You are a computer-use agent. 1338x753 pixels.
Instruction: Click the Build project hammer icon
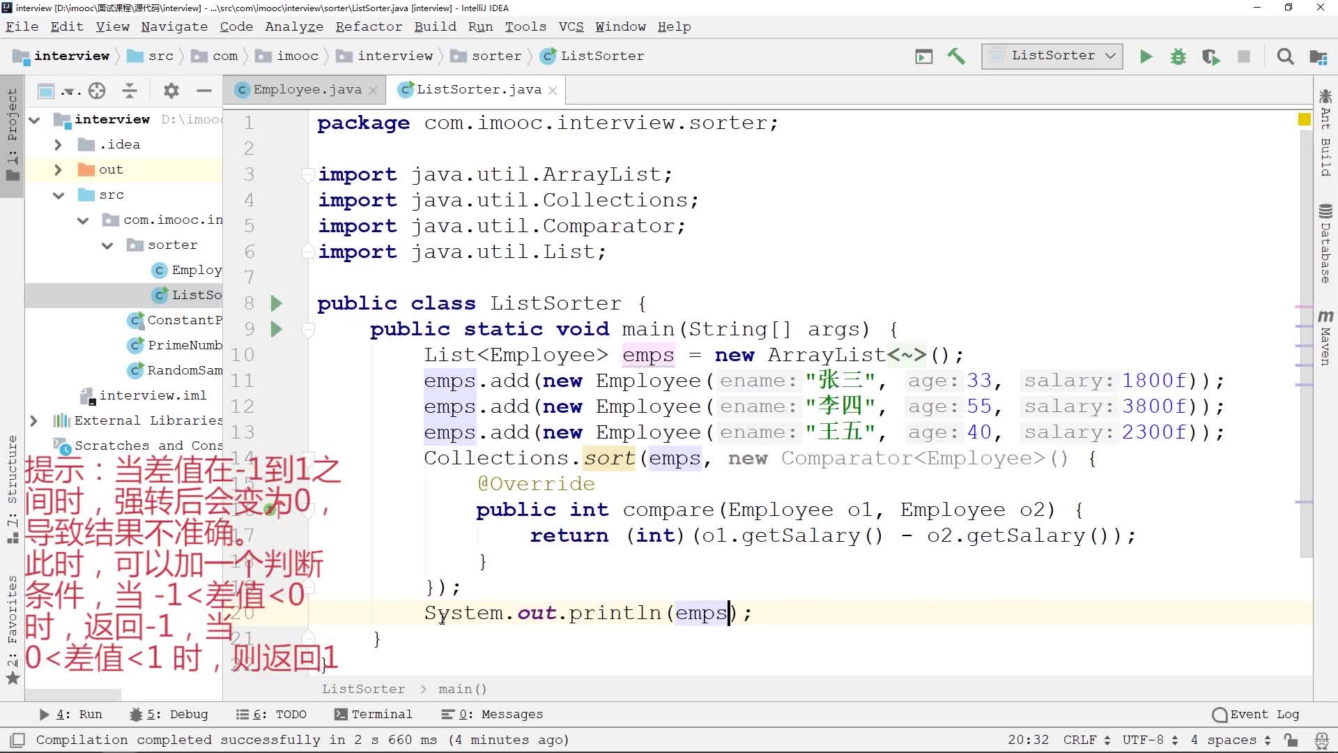click(x=956, y=56)
